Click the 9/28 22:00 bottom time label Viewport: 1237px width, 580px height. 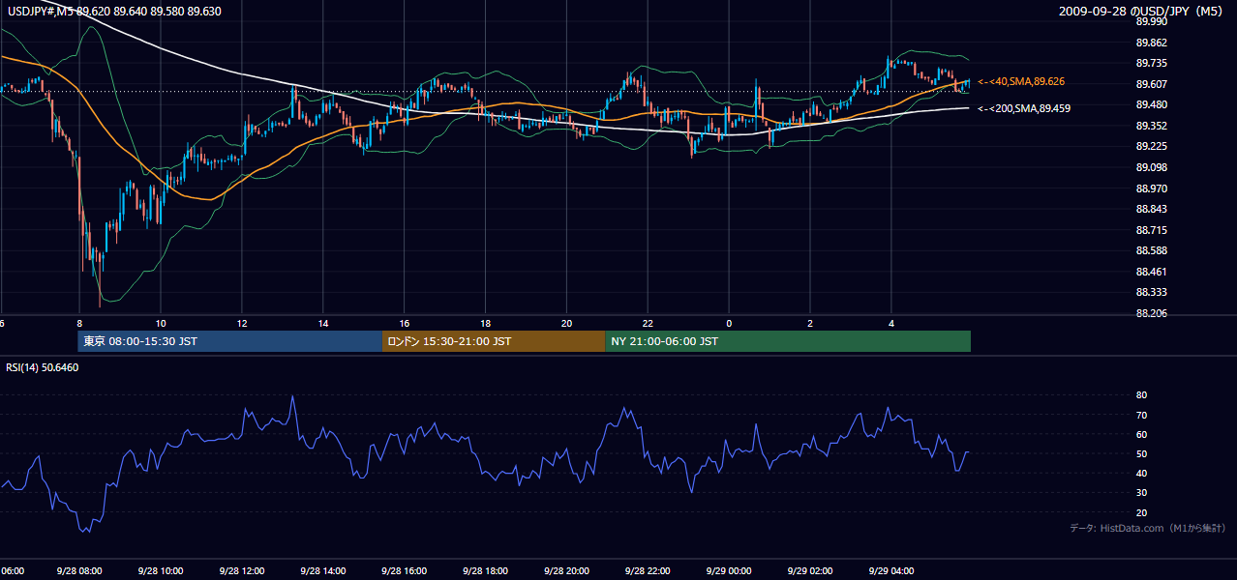[649, 571]
